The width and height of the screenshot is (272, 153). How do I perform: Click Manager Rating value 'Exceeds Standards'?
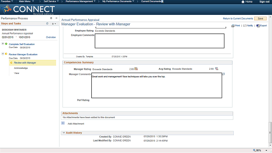pos(102,69)
